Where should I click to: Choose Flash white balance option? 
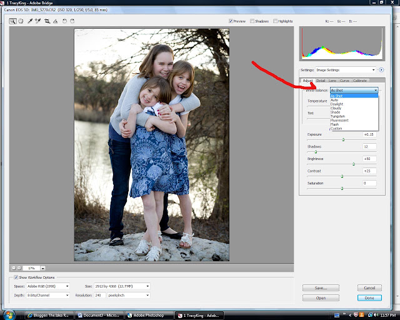pyautogui.click(x=354, y=124)
